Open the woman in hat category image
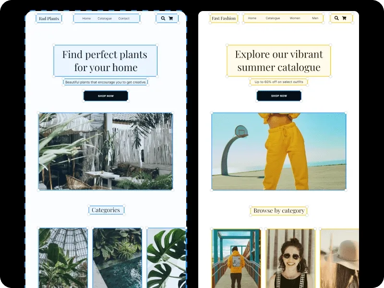This screenshot has height=288, width=384. (339, 258)
